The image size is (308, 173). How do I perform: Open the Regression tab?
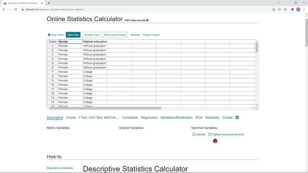tap(149, 117)
